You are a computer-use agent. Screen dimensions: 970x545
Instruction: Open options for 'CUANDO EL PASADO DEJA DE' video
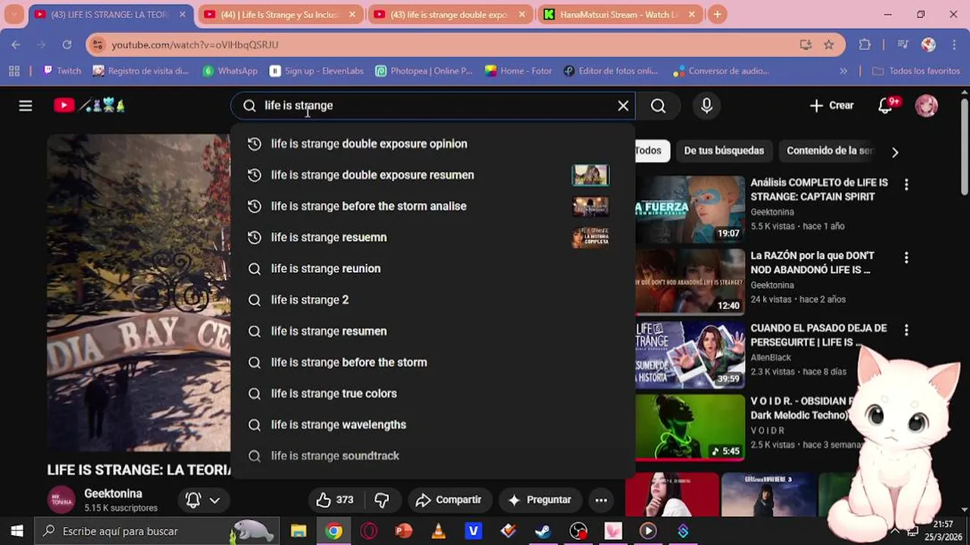click(x=906, y=331)
